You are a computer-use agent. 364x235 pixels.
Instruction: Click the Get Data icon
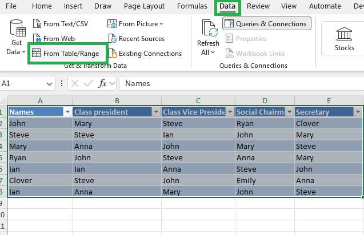(17, 31)
